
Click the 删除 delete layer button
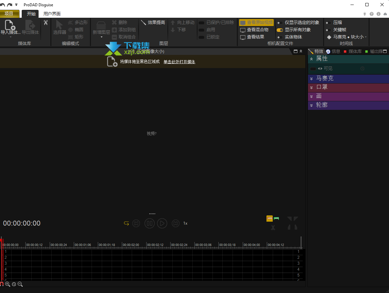(120, 23)
